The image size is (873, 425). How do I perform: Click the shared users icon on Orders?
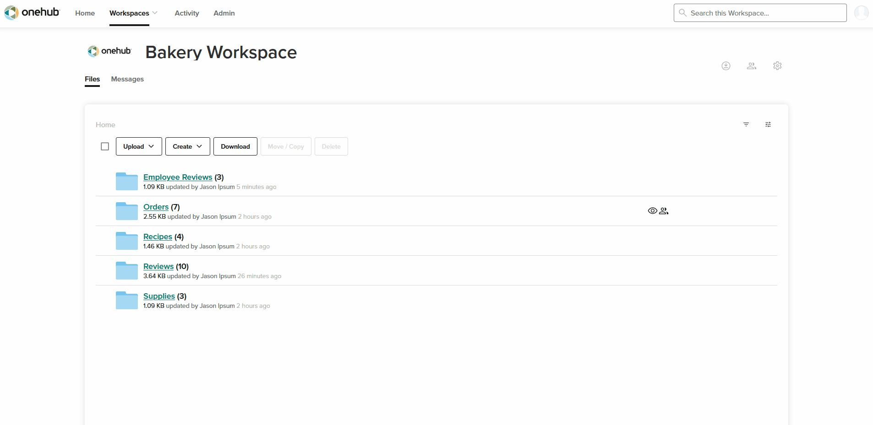[x=664, y=211]
